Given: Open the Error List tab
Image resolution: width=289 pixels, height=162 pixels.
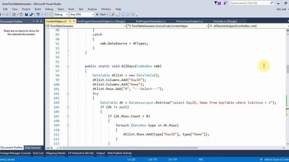Looking at the screenshot, I should (38, 153).
